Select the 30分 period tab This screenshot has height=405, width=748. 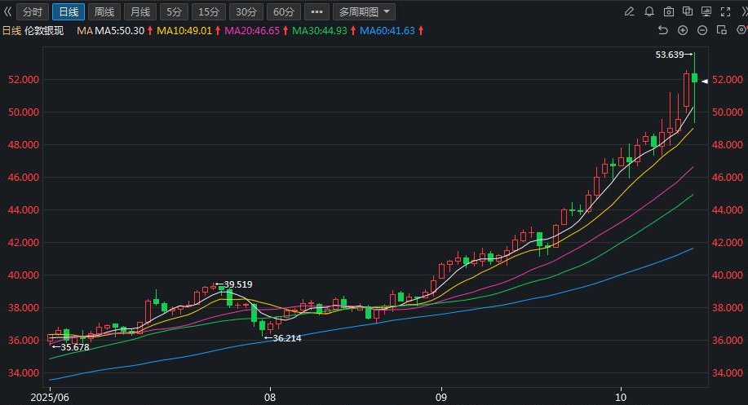click(246, 12)
